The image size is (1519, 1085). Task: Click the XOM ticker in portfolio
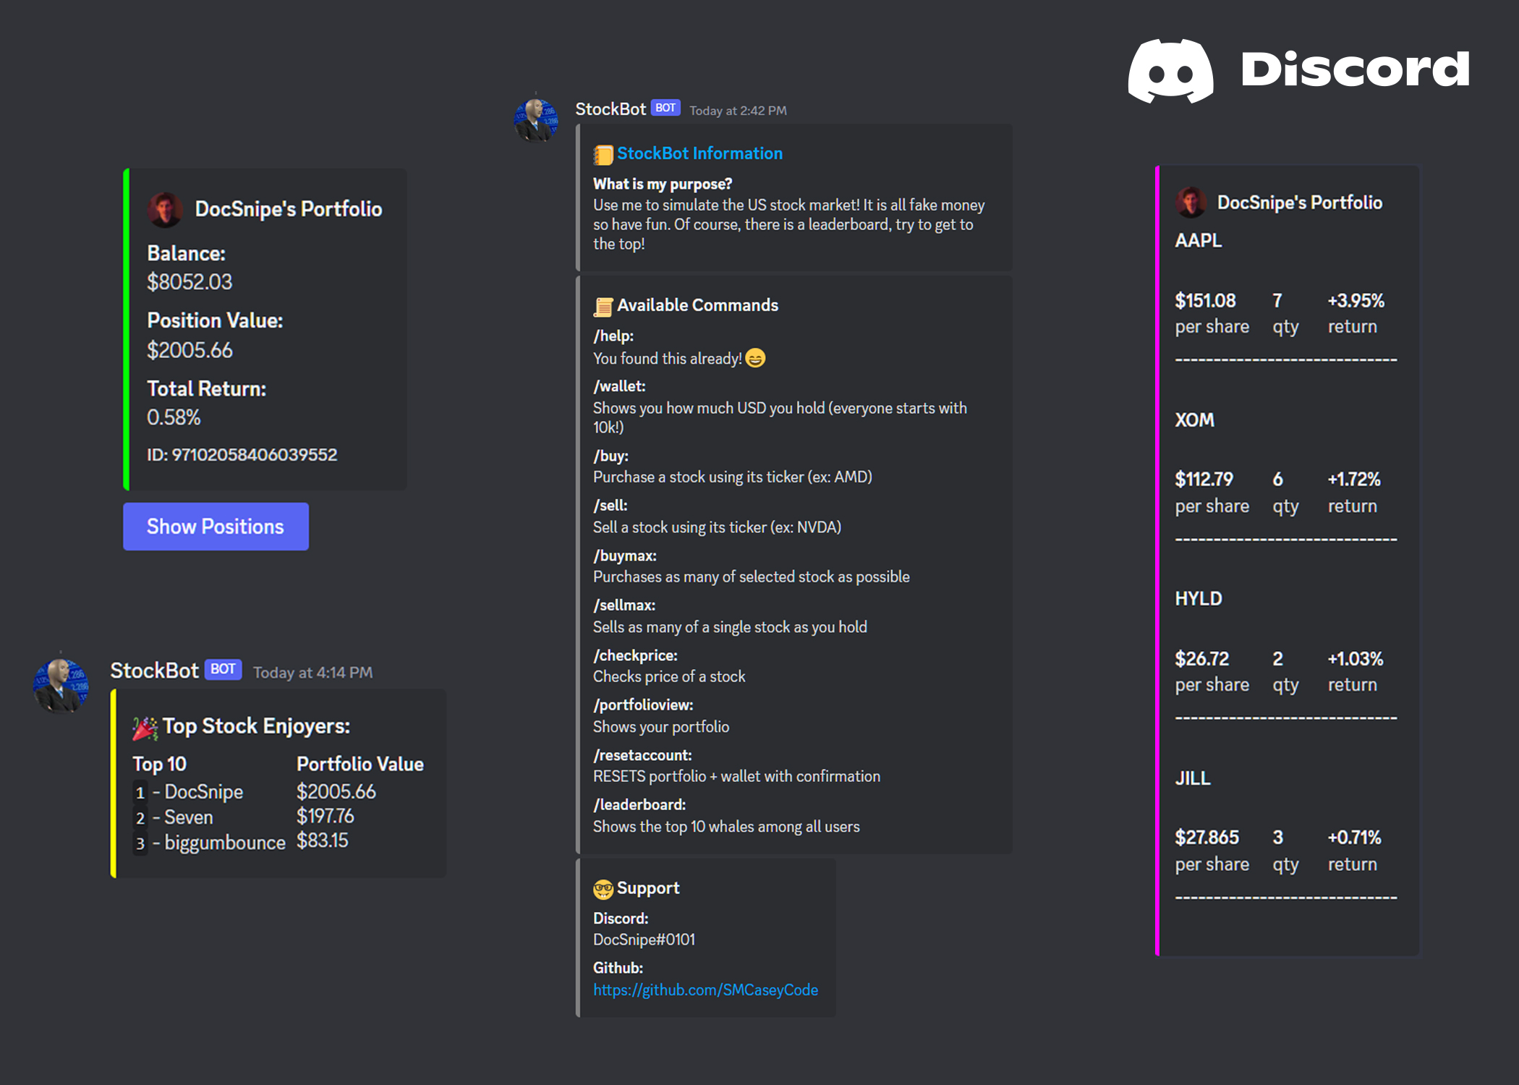pyautogui.click(x=1194, y=420)
